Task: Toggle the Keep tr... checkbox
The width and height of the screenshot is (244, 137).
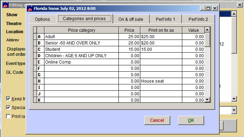Action: coord(8,99)
